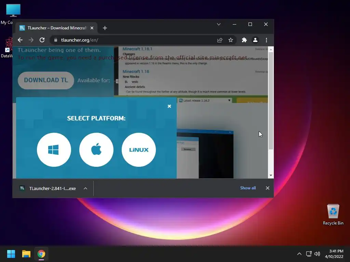Click the scroll-up arrow of the page
Viewport: 350px width, 262px height.
271,49
